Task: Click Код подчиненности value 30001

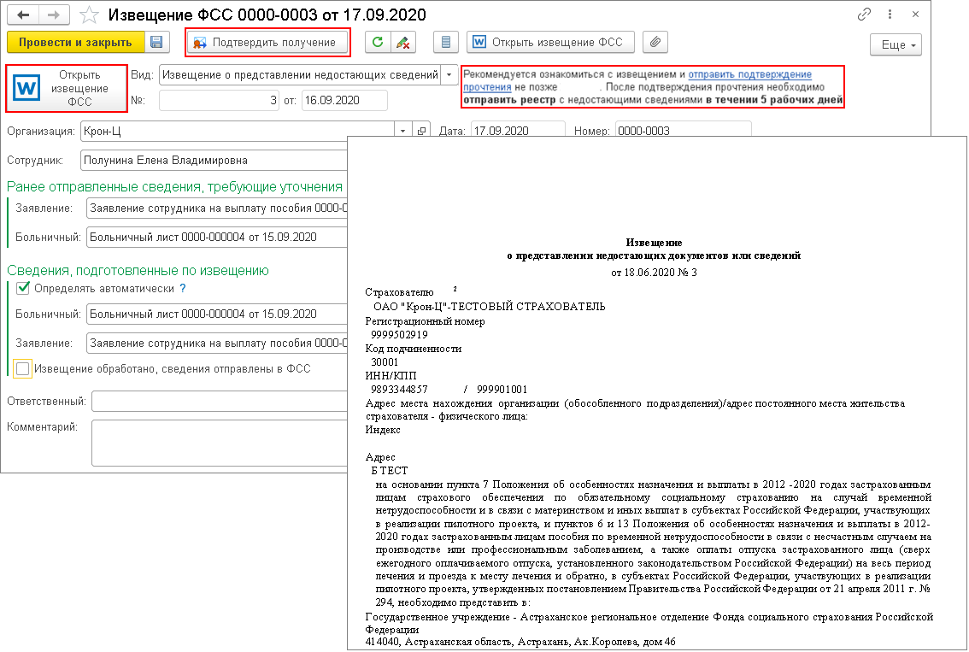Action: [385, 362]
